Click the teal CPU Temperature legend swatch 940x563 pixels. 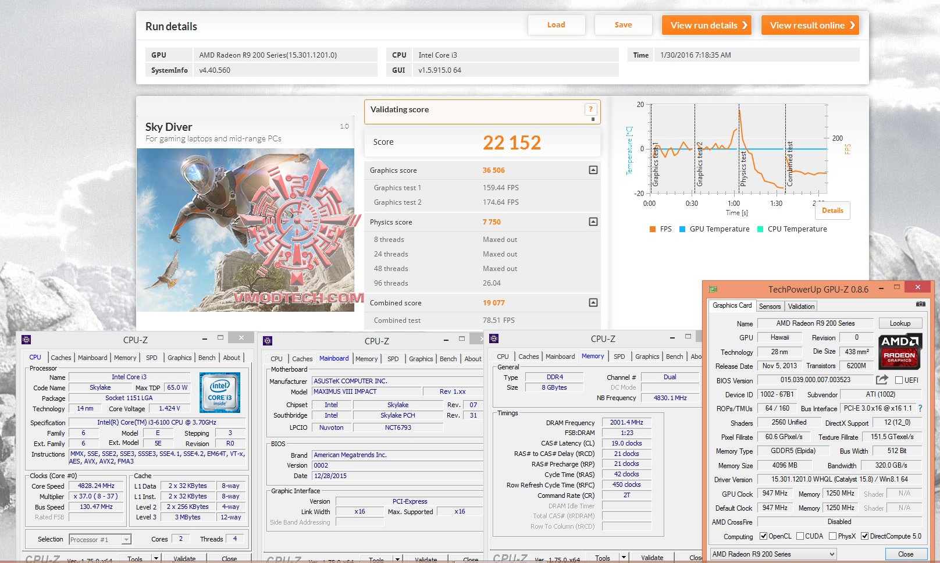click(760, 229)
